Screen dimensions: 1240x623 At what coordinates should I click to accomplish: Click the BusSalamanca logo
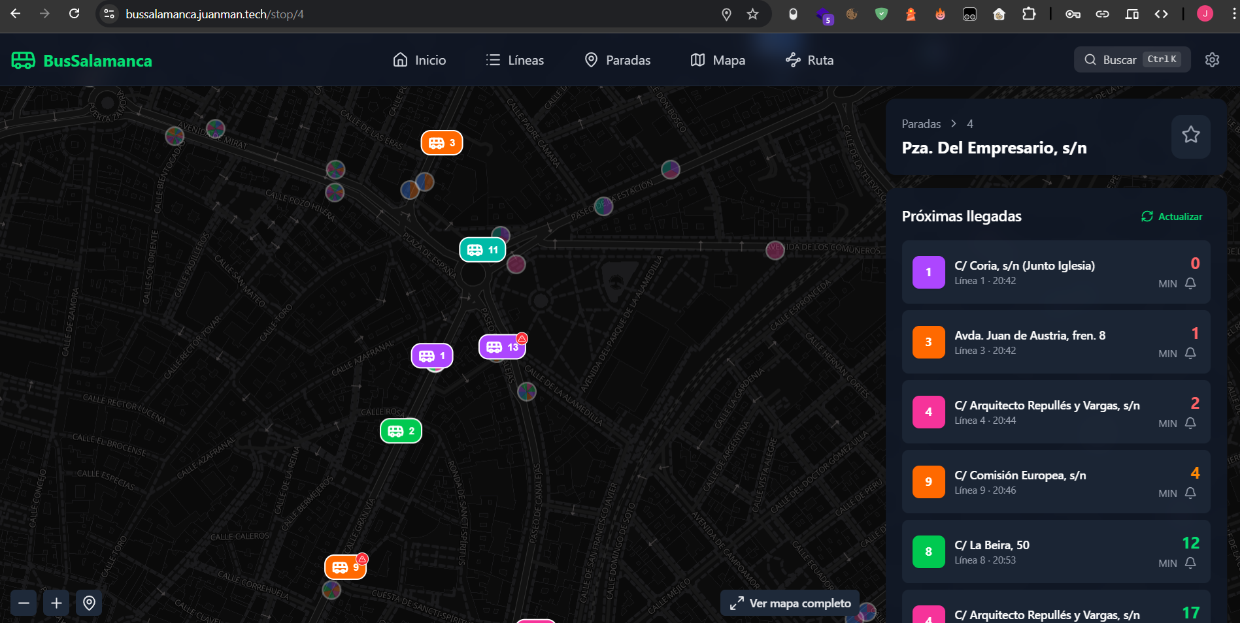tap(82, 61)
